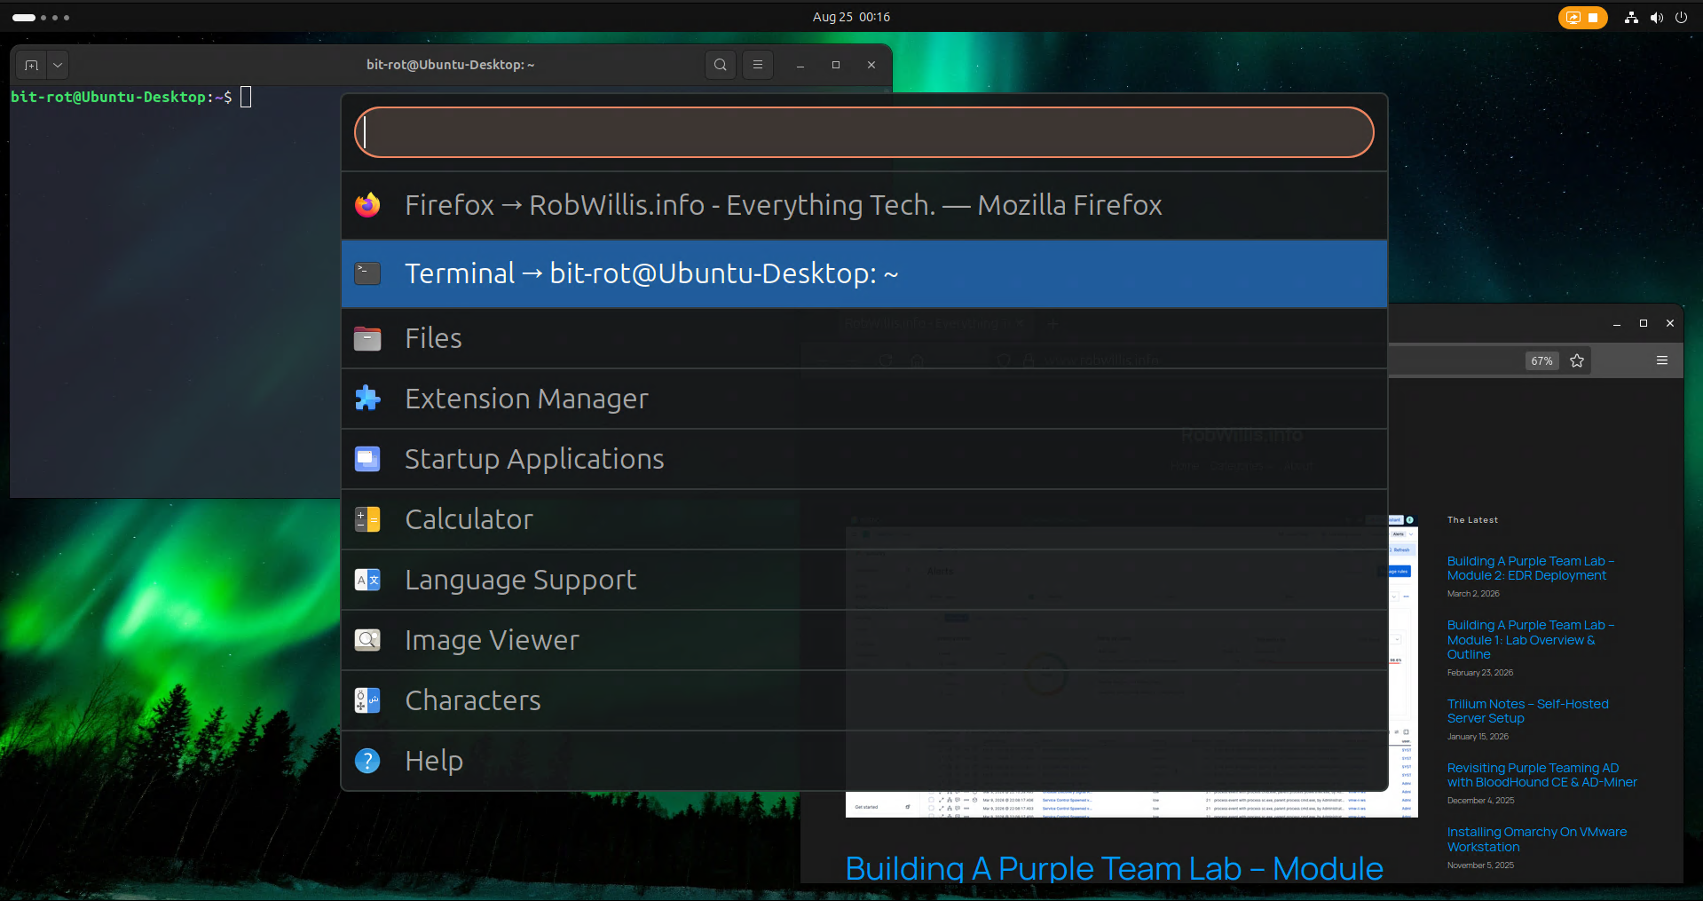Viewport: 1703px width, 901px height.
Task: Select Firefox RobWillis.info window entry
Action: pos(863,205)
